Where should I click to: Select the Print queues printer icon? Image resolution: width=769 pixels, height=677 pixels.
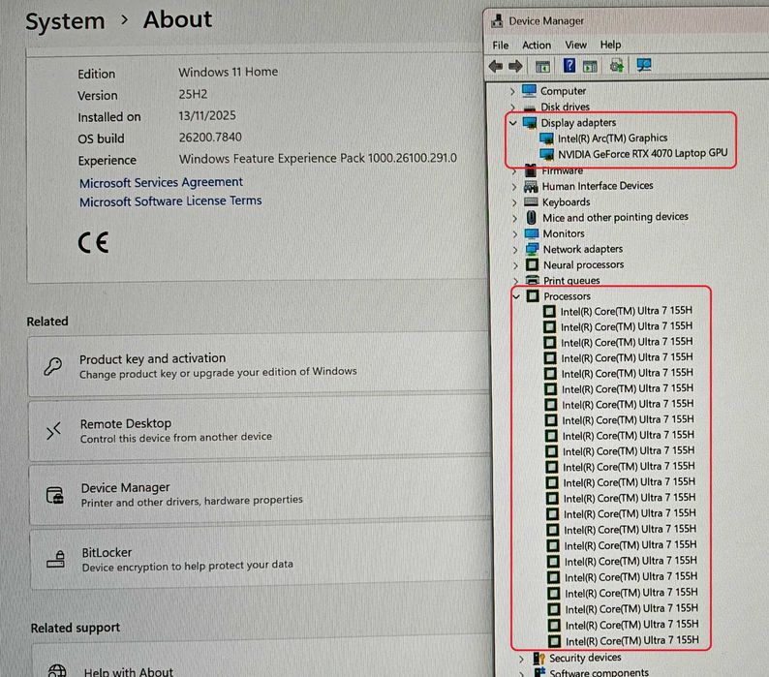pyautogui.click(x=533, y=280)
